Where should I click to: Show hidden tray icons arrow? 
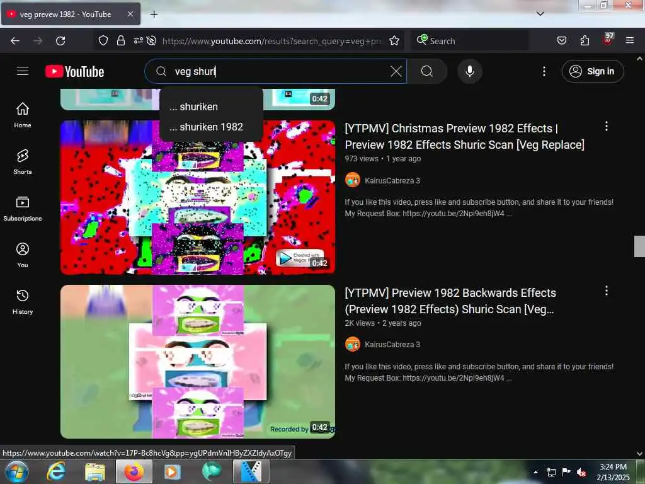pyautogui.click(x=535, y=472)
